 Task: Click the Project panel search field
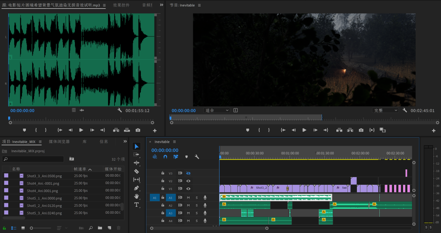pos(33,159)
